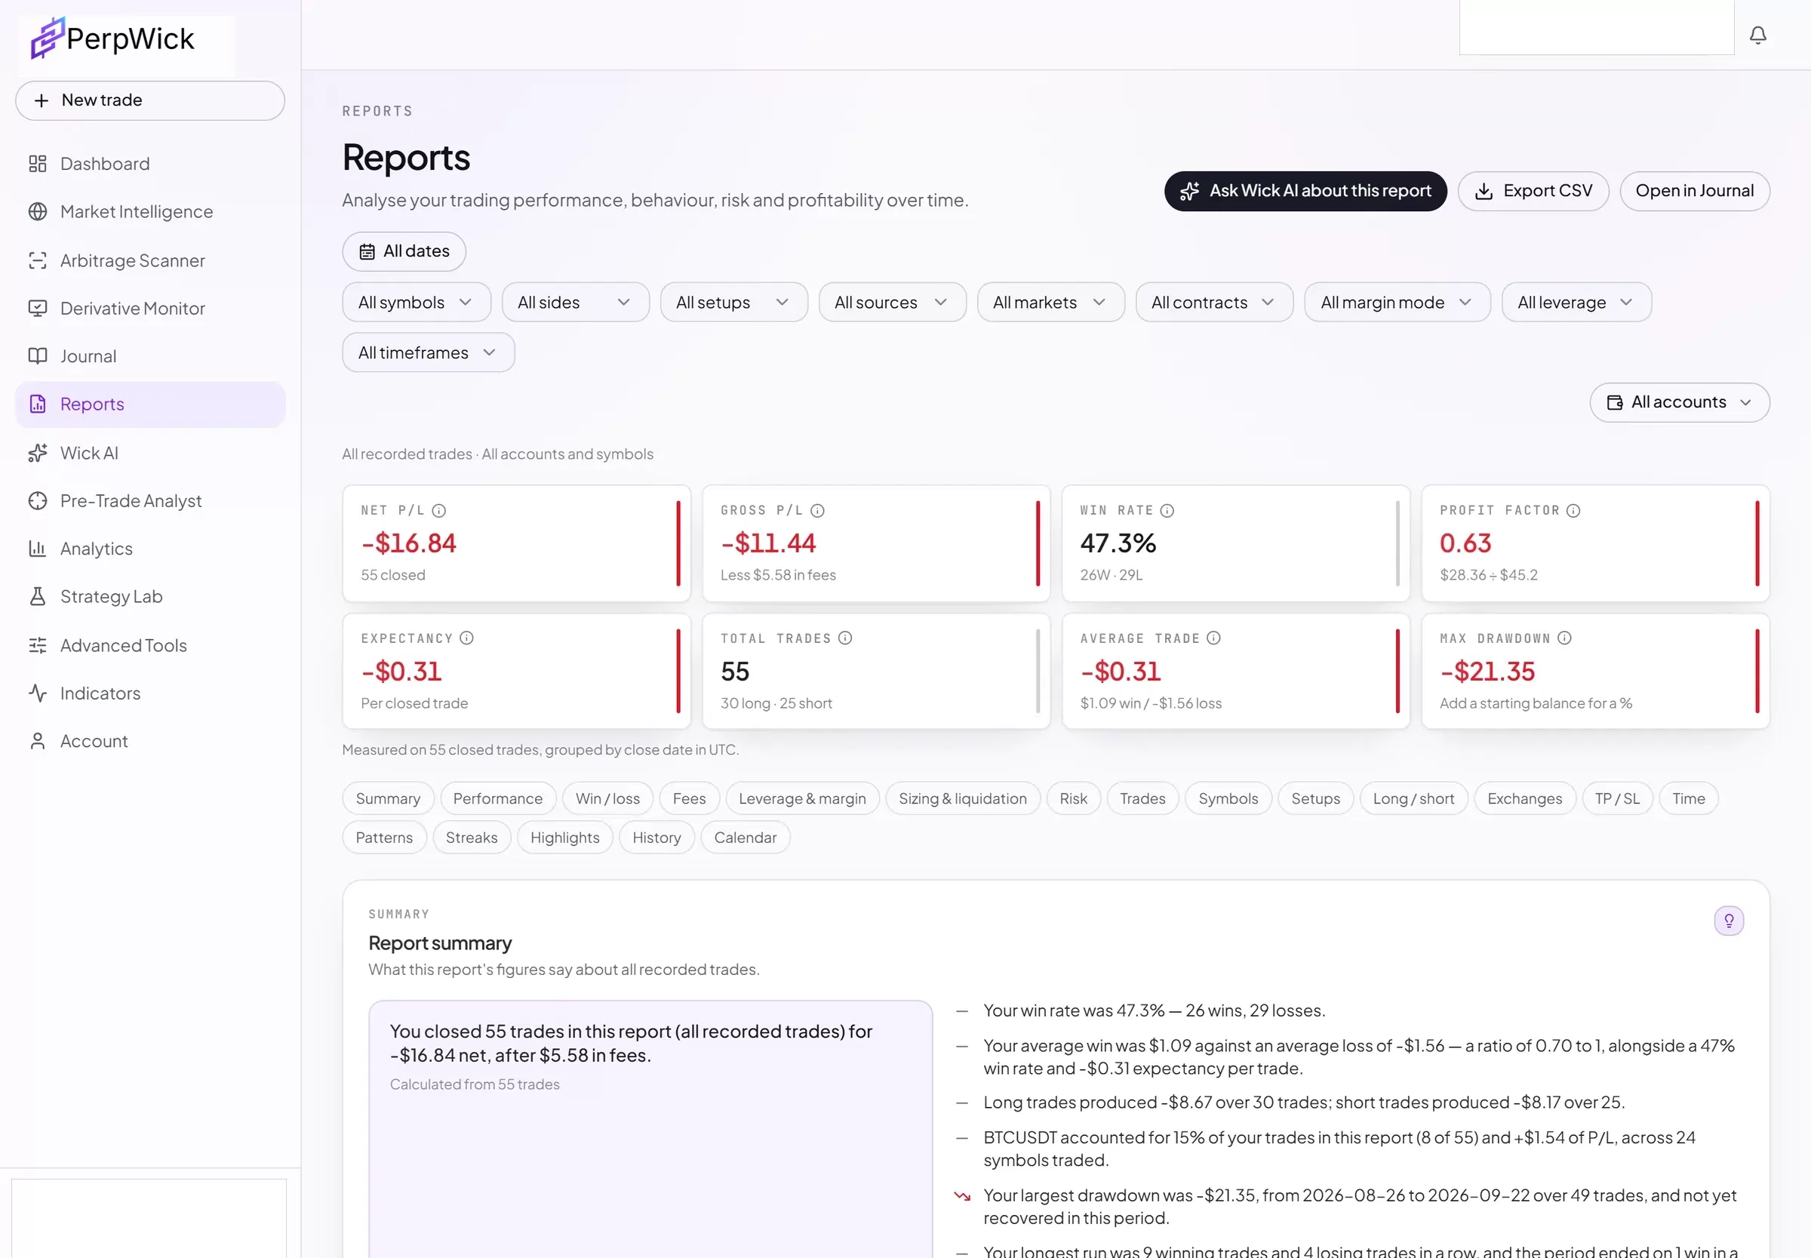This screenshot has width=1811, height=1258.
Task: Click the New trade button
Action: [x=149, y=101]
